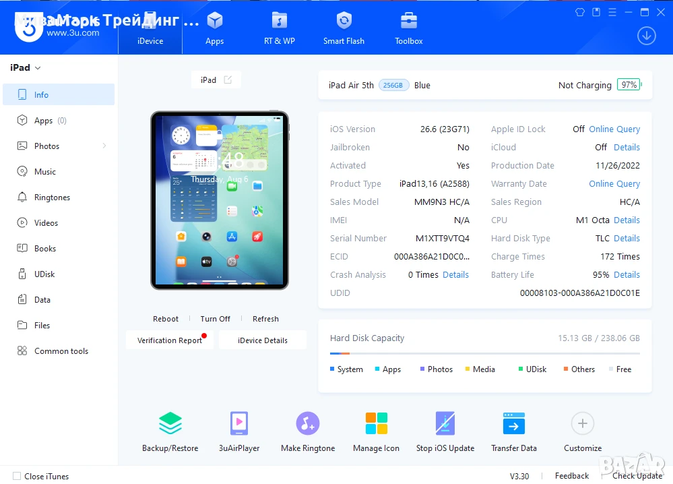Open Battery Life Details link

627,275
